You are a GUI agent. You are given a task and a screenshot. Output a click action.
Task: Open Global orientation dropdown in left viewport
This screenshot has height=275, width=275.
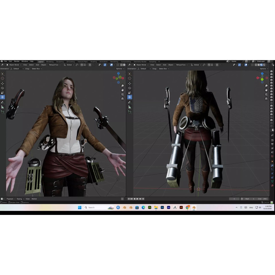(69, 65)
